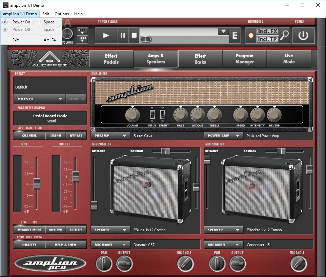Click the REVERB knob on the amp

274,115
